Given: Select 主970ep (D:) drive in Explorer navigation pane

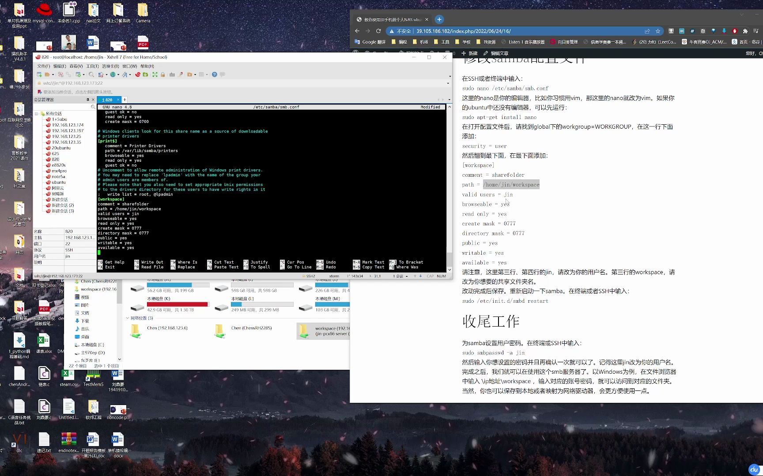Looking at the screenshot, I should 90,353.
